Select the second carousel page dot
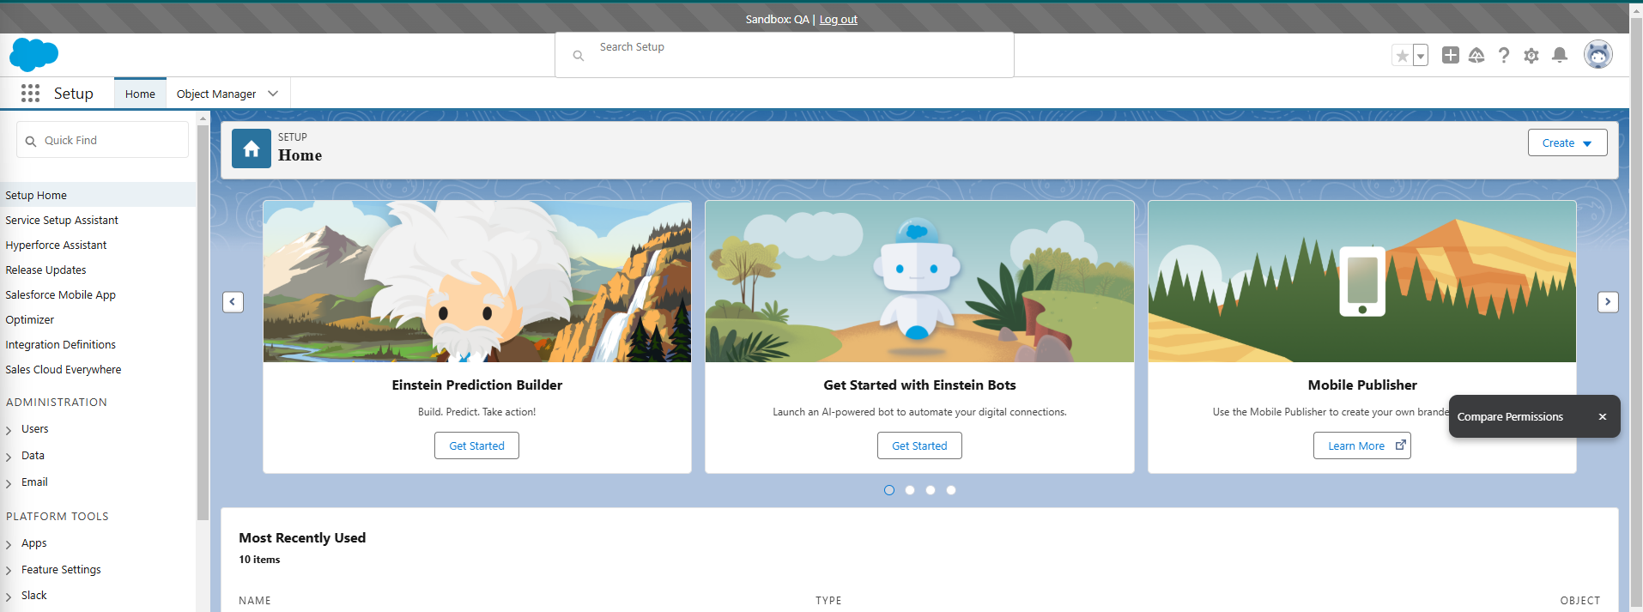1643x612 pixels. pos(910,490)
